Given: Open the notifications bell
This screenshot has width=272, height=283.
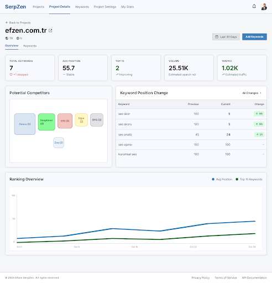Looking at the screenshot, I should 254,7.
